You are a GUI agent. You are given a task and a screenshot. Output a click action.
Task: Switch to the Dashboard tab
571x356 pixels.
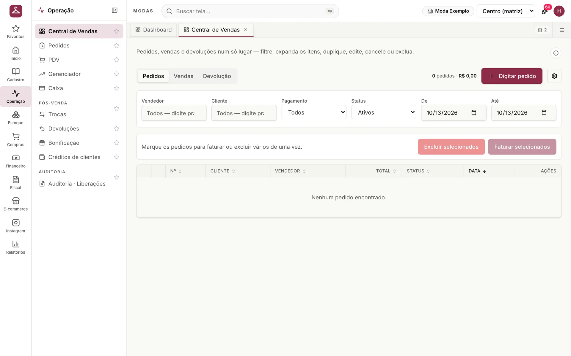tap(153, 30)
